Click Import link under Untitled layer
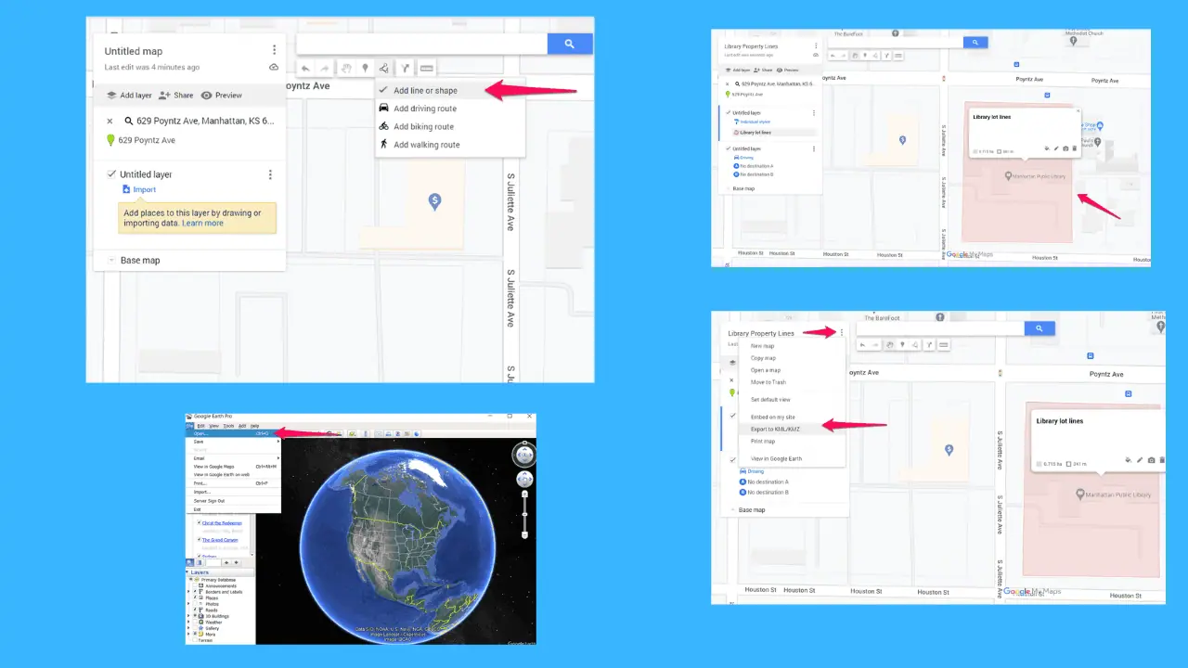The height and width of the screenshot is (668, 1188). (139, 189)
